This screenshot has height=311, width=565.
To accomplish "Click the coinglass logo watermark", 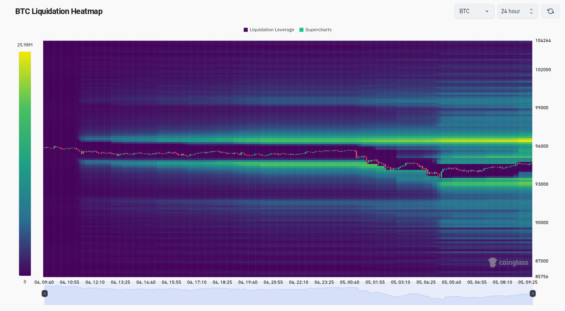I will [508, 263].
